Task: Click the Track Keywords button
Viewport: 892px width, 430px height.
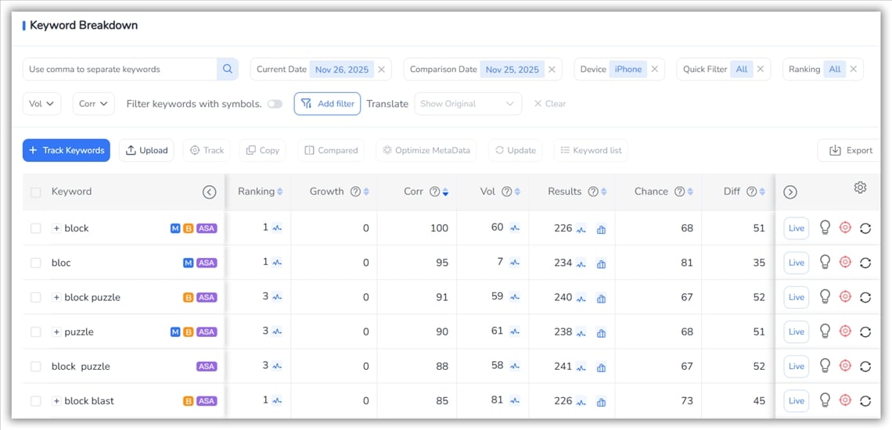Action: 67,150
